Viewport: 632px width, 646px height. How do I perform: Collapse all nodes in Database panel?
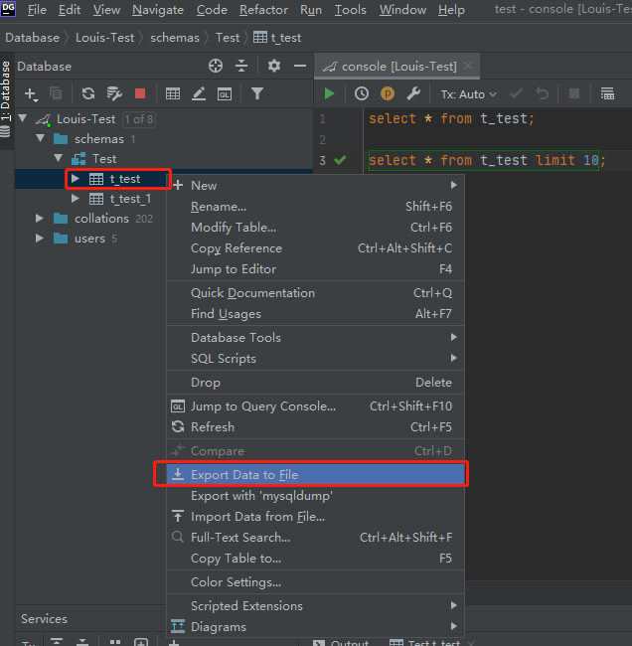click(241, 66)
